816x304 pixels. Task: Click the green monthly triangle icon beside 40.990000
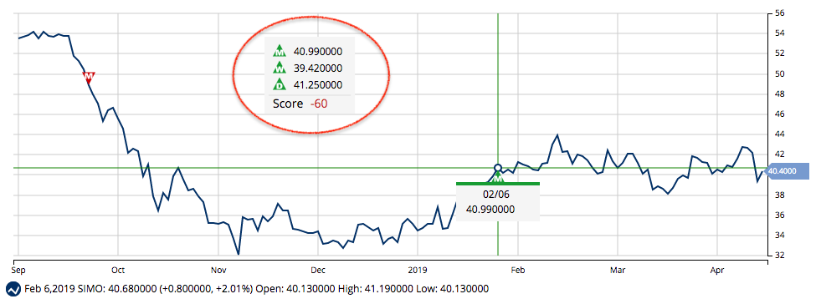(x=280, y=51)
